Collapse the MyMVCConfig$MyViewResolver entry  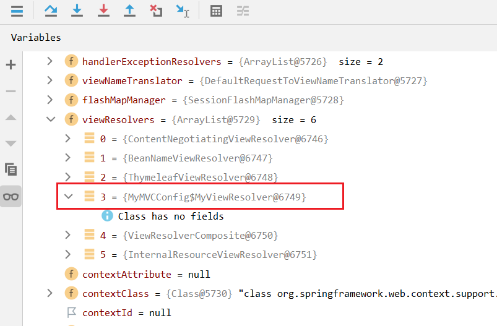[x=69, y=197]
